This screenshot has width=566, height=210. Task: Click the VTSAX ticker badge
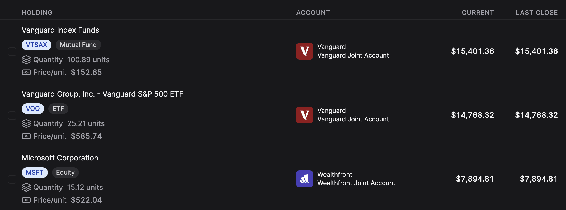pyautogui.click(x=36, y=45)
